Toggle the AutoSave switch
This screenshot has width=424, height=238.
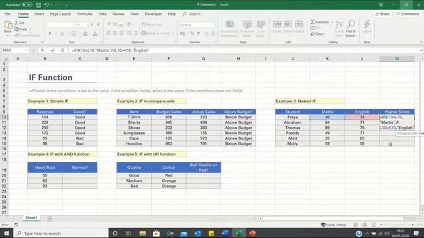[26, 5]
